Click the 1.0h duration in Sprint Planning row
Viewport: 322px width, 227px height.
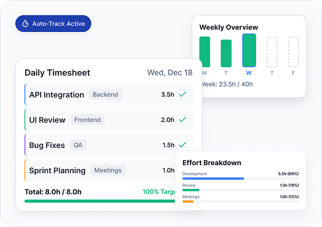[168, 170]
